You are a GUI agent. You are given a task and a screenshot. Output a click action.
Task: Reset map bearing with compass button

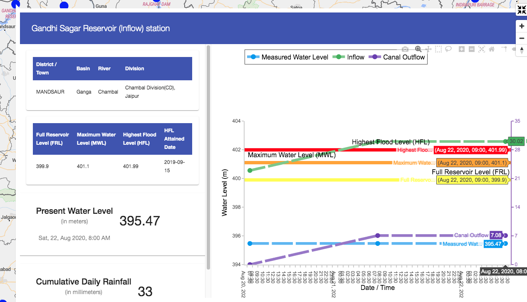point(522,50)
